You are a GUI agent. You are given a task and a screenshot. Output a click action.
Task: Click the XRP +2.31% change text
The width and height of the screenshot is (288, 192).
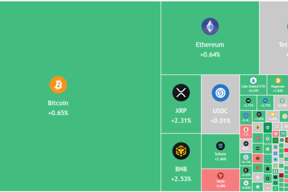tap(181, 120)
